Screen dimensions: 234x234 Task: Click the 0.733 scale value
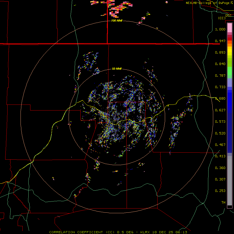220,87
